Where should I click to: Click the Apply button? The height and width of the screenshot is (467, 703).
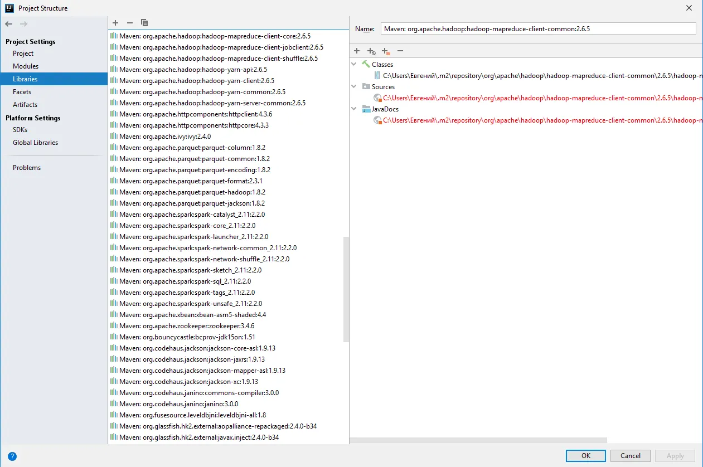[675, 455]
